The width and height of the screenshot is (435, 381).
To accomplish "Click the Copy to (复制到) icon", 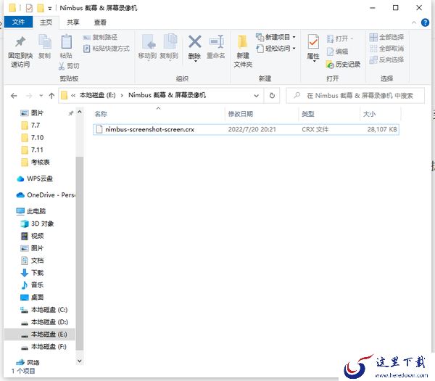I will (x=170, y=42).
